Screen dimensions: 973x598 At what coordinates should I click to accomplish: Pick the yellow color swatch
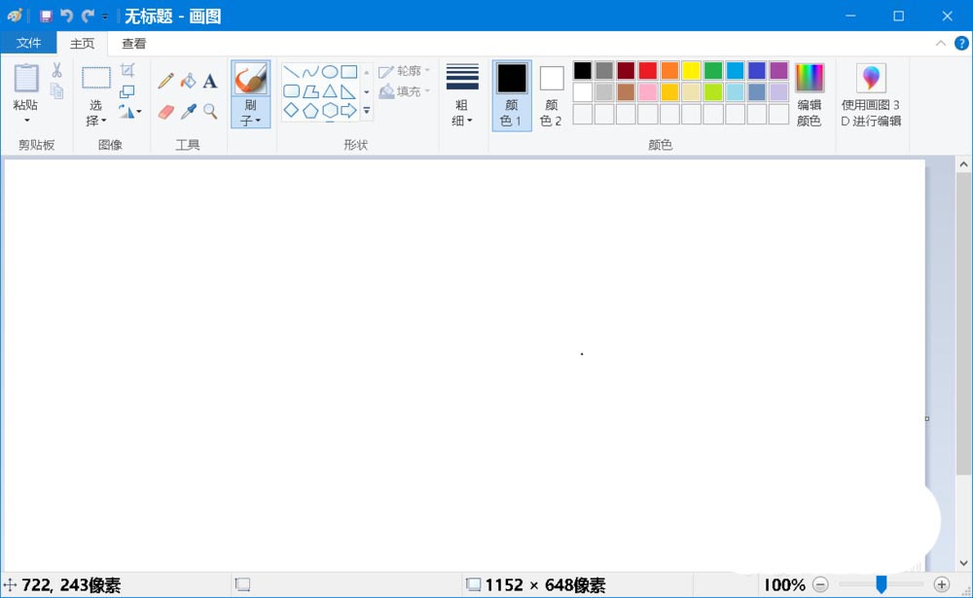point(691,70)
